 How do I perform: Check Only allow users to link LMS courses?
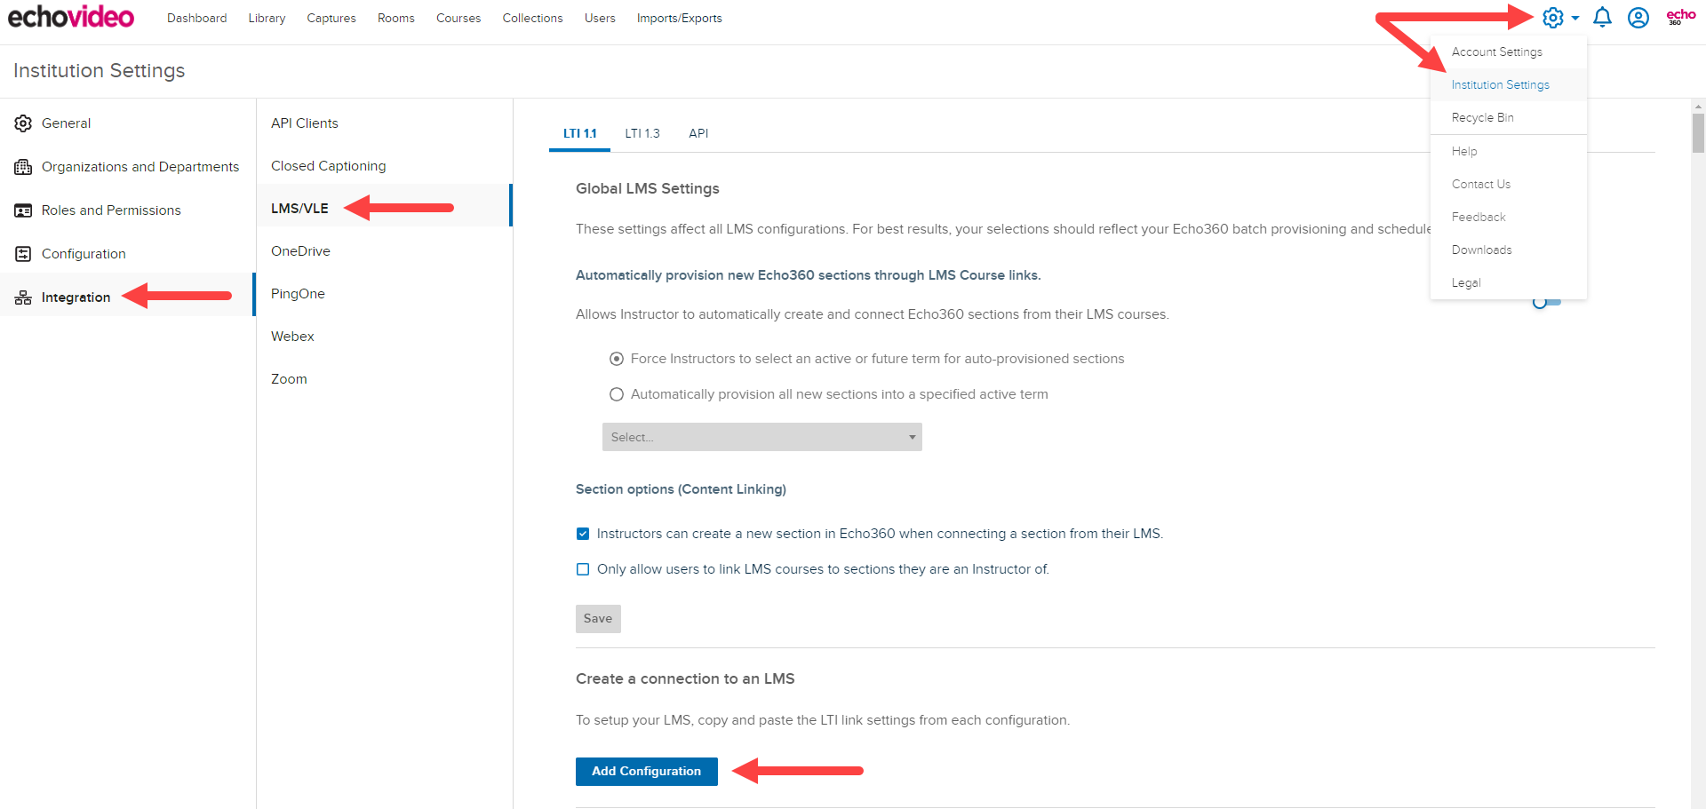pos(583,569)
